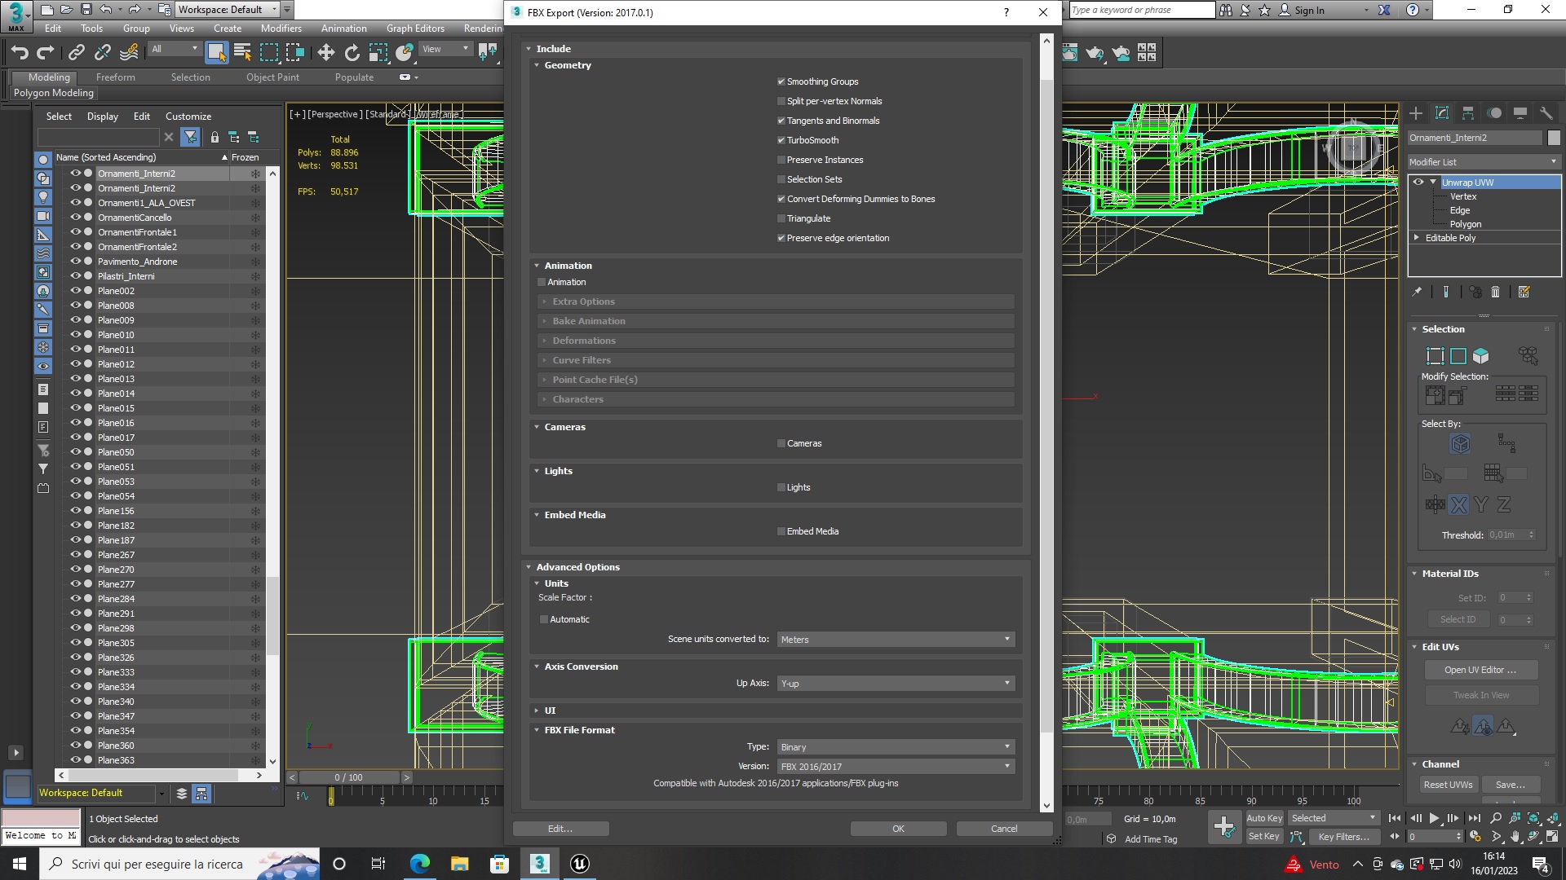Click Zoom Extents All in viewport controls
This screenshot has width=1566, height=880.
(1534, 818)
